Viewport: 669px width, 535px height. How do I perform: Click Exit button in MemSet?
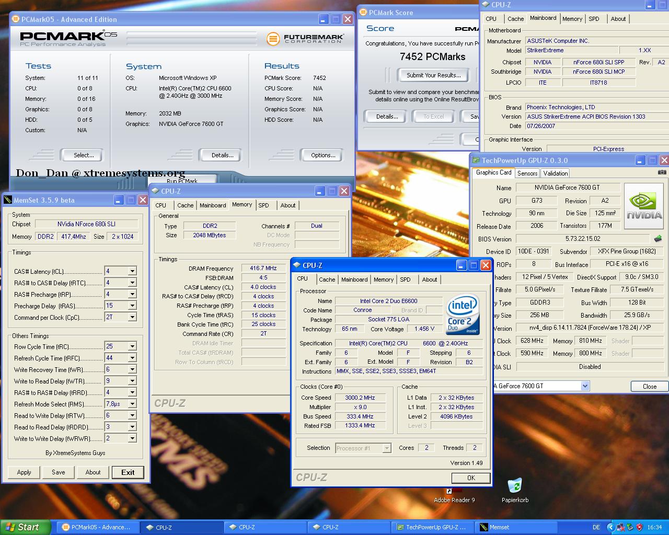coord(128,472)
